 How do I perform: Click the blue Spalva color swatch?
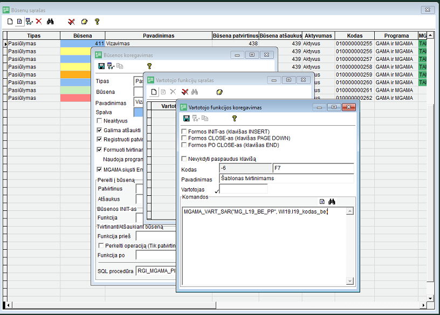[x=139, y=112]
